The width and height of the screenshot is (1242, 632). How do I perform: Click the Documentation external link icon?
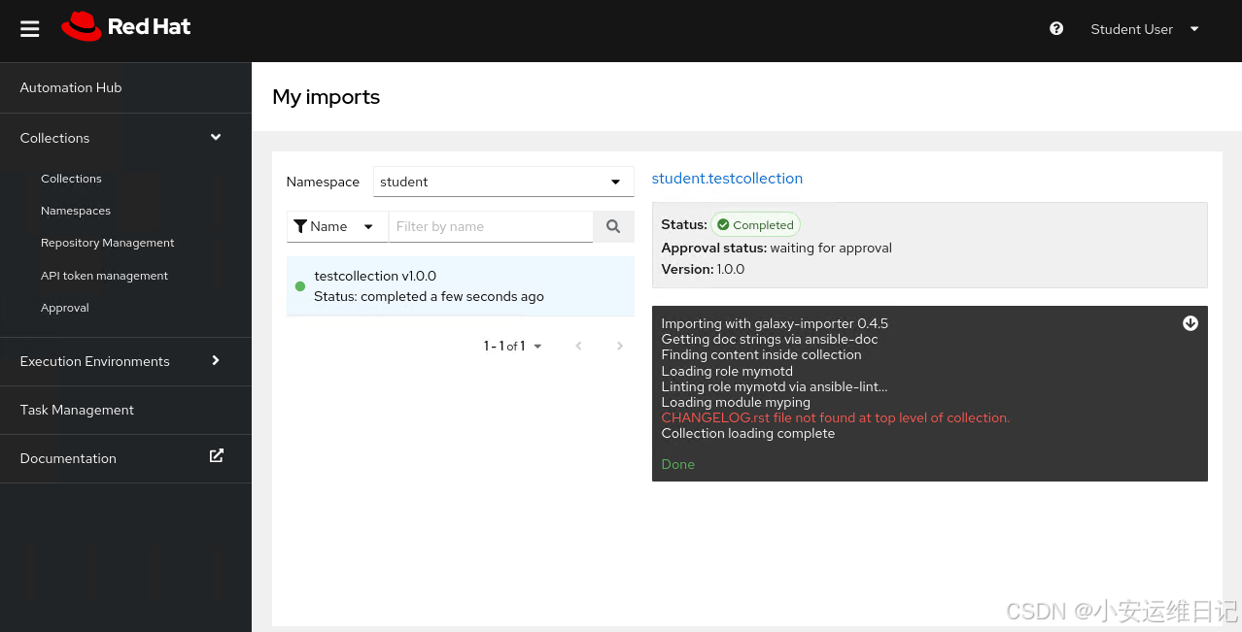(217, 455)
